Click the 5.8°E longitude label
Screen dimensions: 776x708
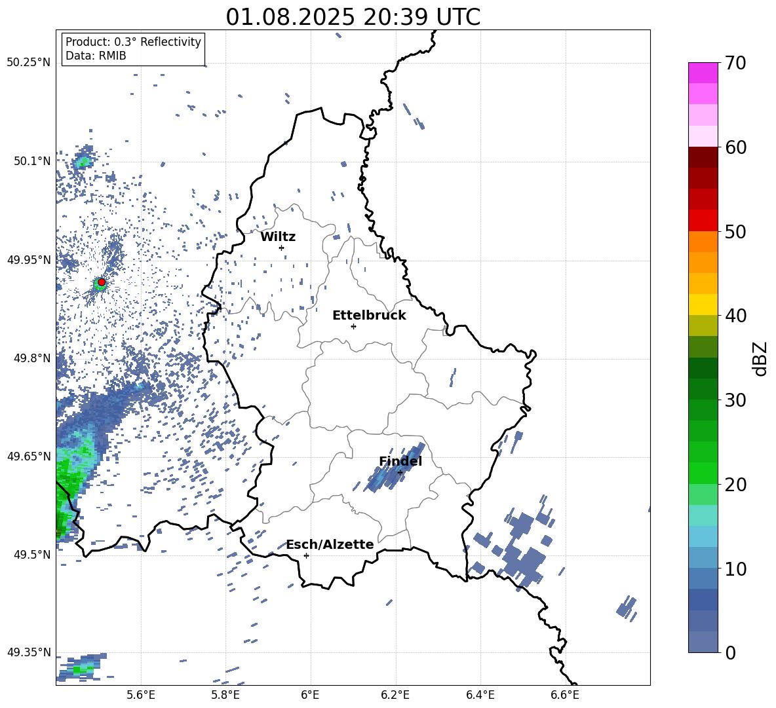pos(225,695)
